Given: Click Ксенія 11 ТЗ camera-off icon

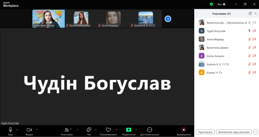Looking at the screenshot, I should (x=255, y=73).
